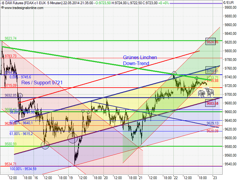Click the 9580,99 green level label
This screenshot has width=240, height=180.
(x=10, y=144)
